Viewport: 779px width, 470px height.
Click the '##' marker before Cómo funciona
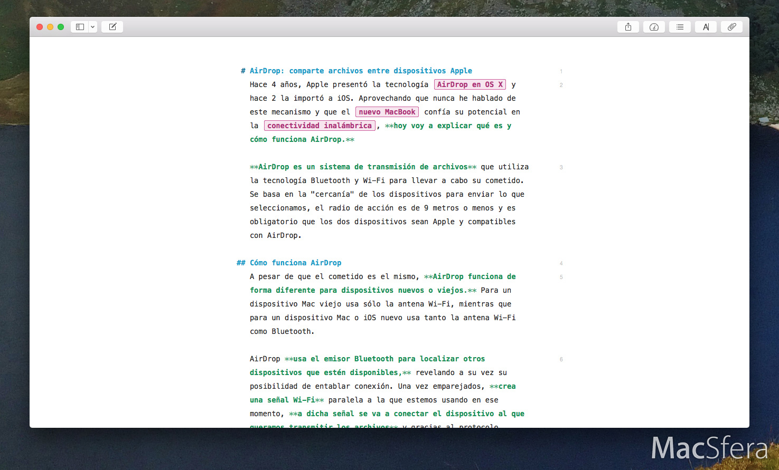tap(241, 263)
